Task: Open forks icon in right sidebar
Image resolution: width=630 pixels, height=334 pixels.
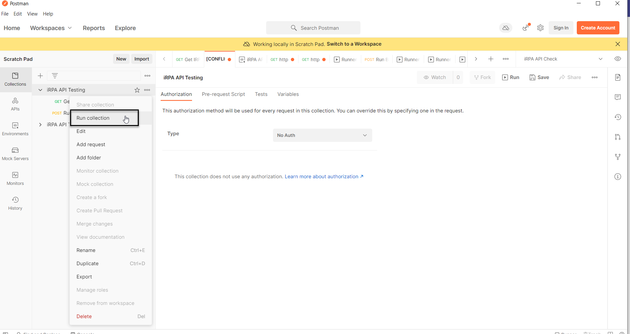Action: coord(618,157)
